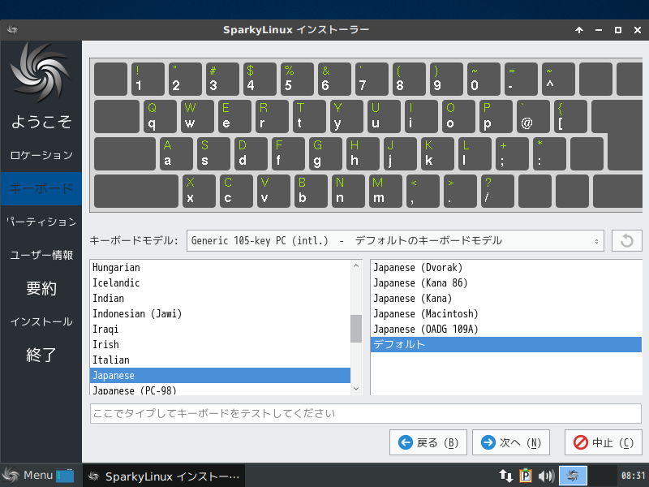Screen dimensions: 649x487
Task: Open the ようこそ step in sidebar
Action: (41, 122)
